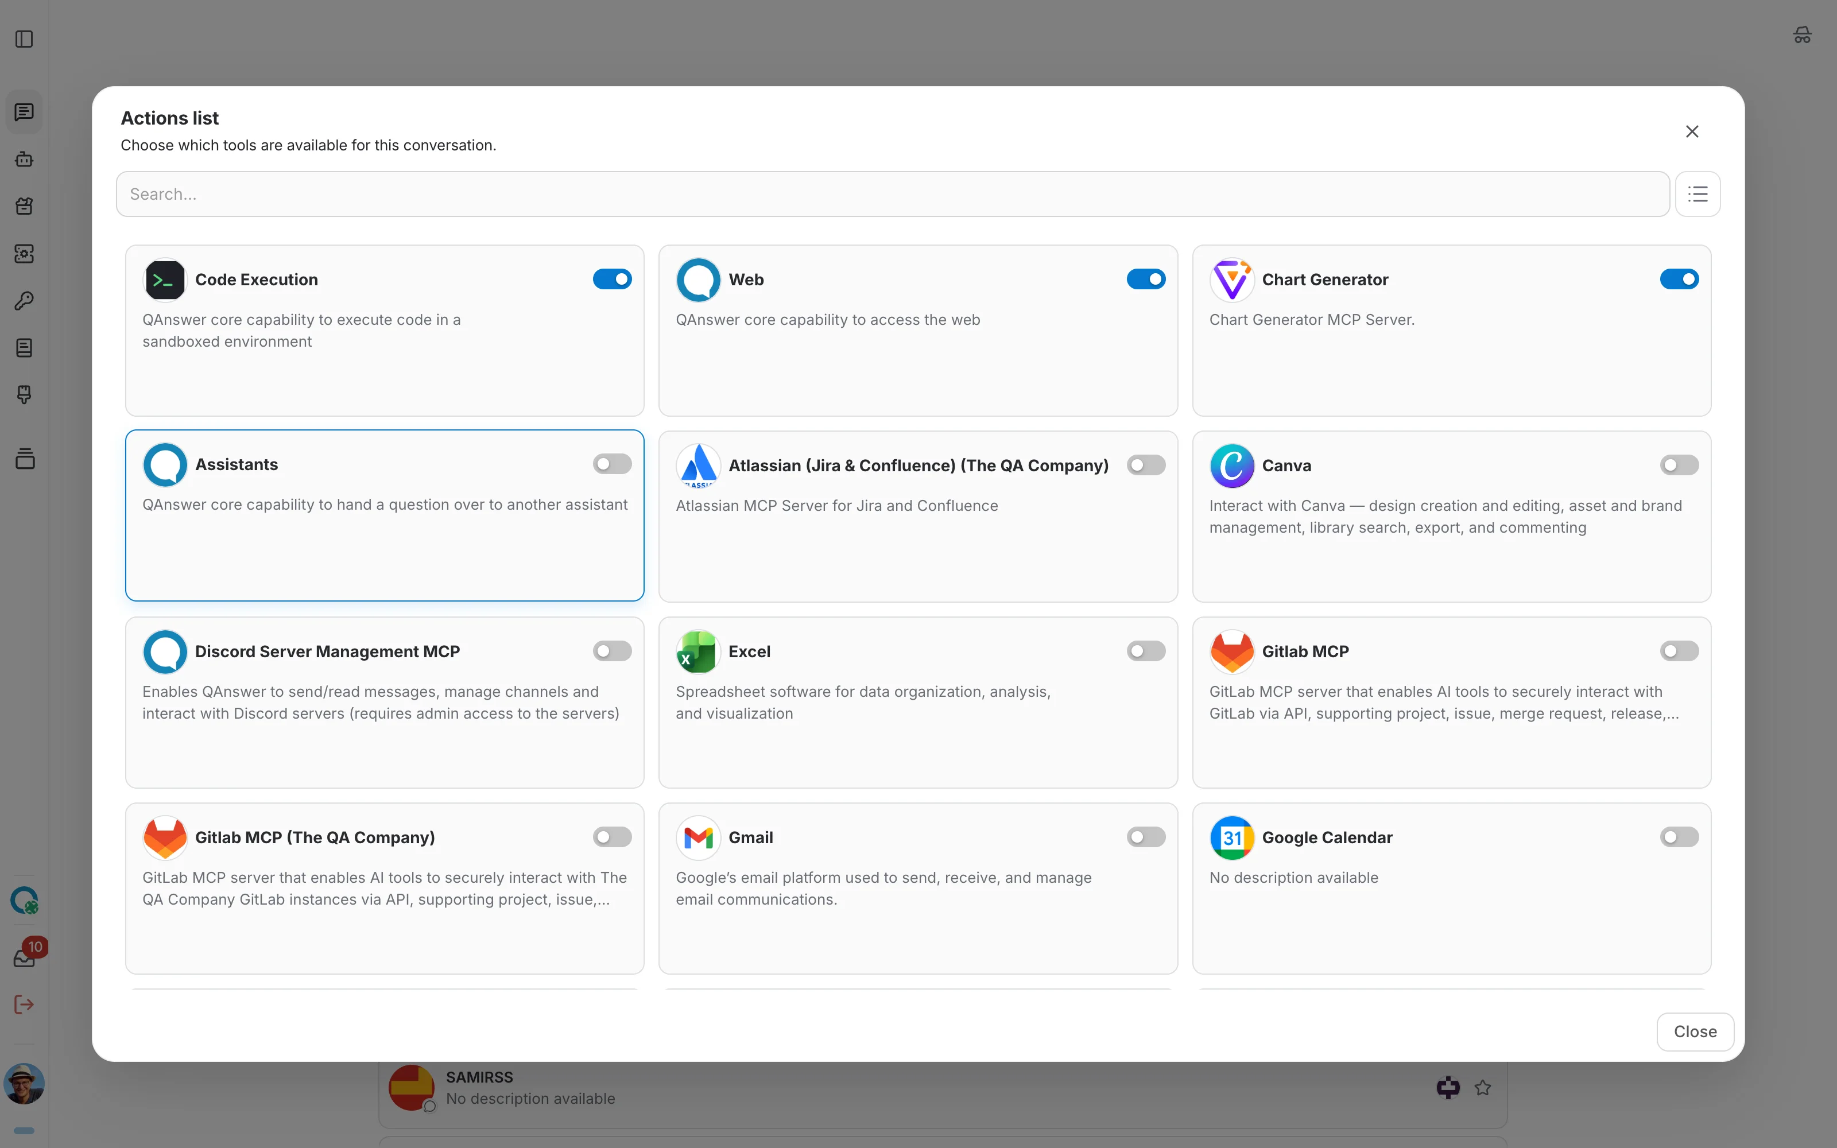Click the Actions list heading
The width and height of the screenshot is (1837, 1148).
click(169, 118)
